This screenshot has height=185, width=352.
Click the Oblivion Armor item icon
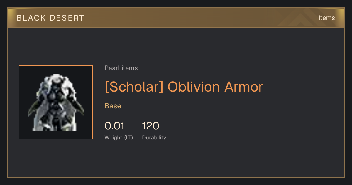56,102
